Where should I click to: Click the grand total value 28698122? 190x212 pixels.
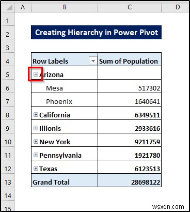click(x=146, y=183)
